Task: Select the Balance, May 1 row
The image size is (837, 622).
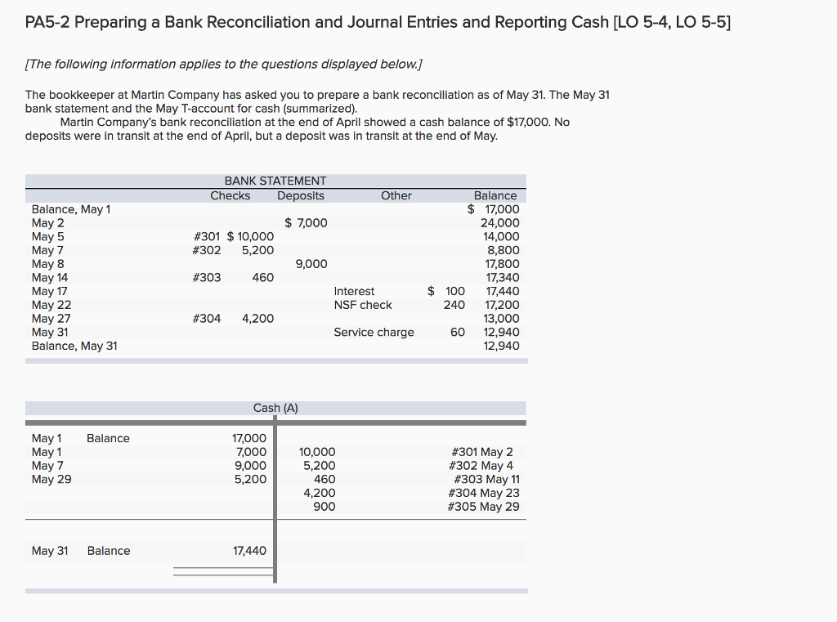Action: click(74, 209)
